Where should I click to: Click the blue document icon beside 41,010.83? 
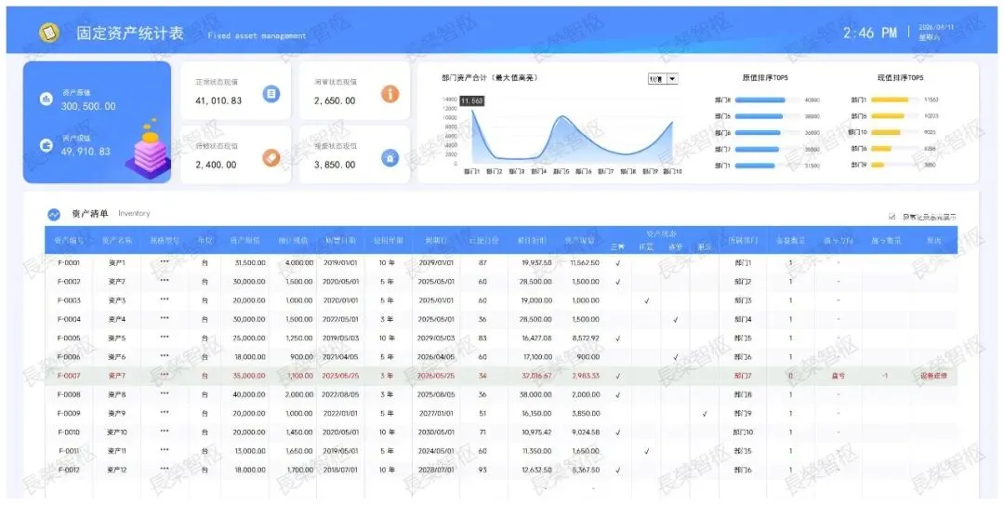tap(271, 94)
